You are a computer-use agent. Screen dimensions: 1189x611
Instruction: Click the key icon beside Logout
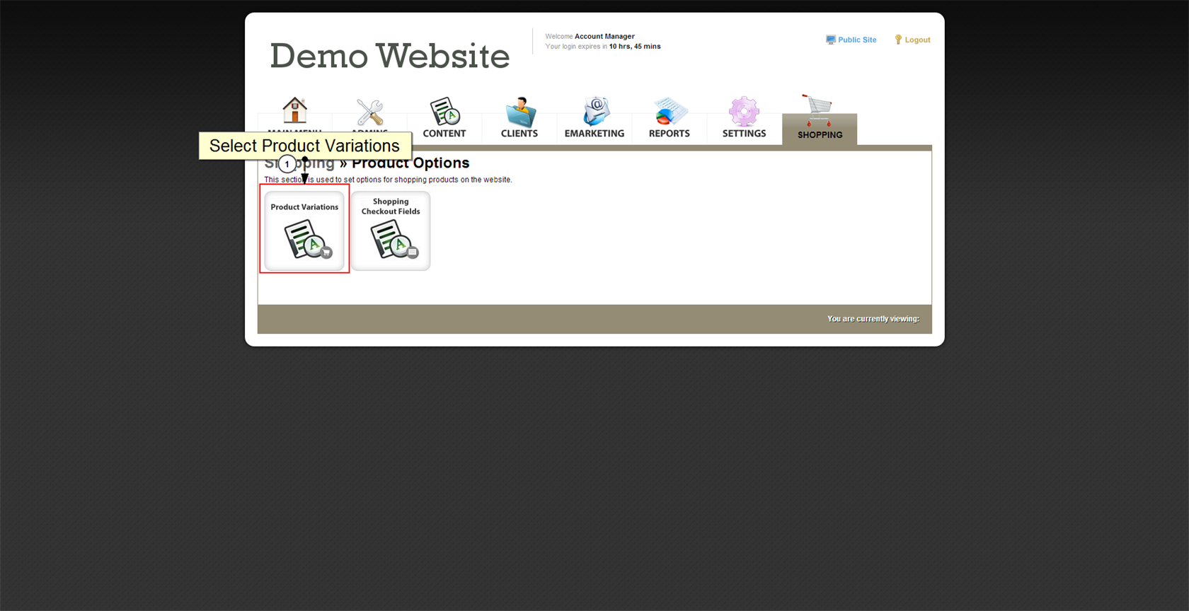(x=898, y=40)
